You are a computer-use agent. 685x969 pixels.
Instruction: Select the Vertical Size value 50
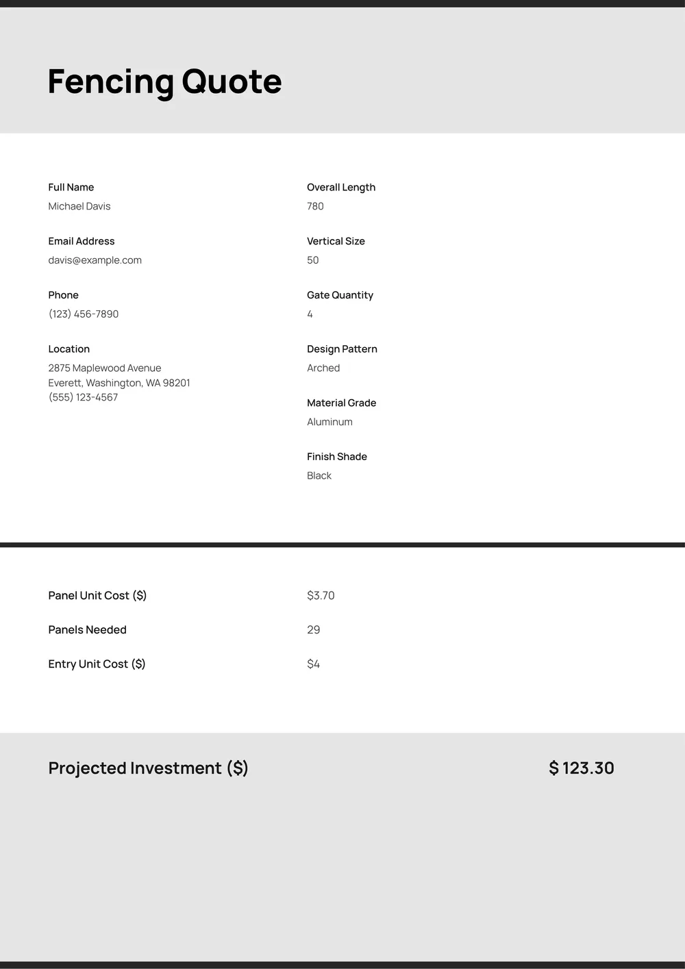pyautogui.click(x=313, y=260)
